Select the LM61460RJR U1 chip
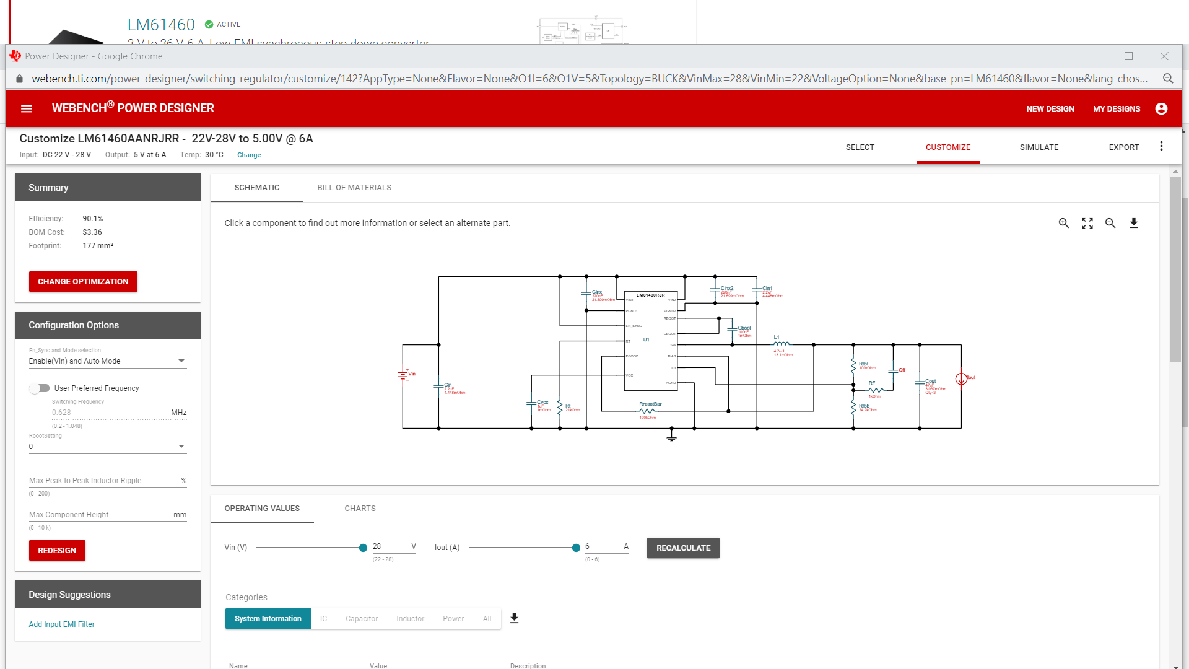 (650, 341)
